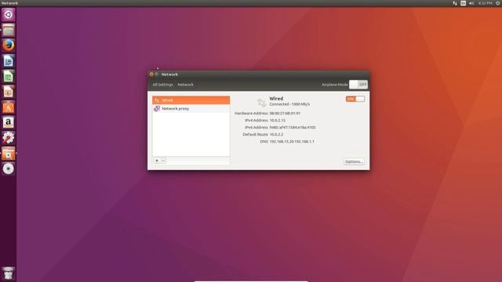Viewport: 502px width, 282px height.
Task: Open the sound volume indicator
Action: coord(471,3)
